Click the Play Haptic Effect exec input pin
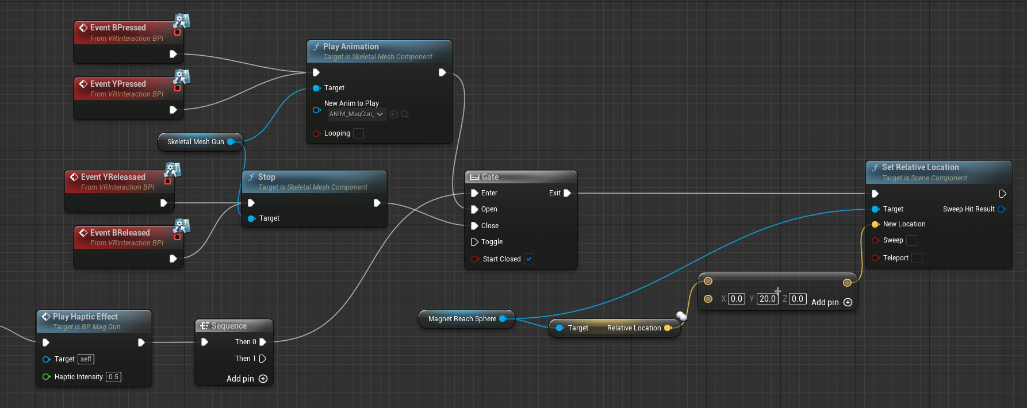The image size is (1027, 408). click(x=47, y=342)
